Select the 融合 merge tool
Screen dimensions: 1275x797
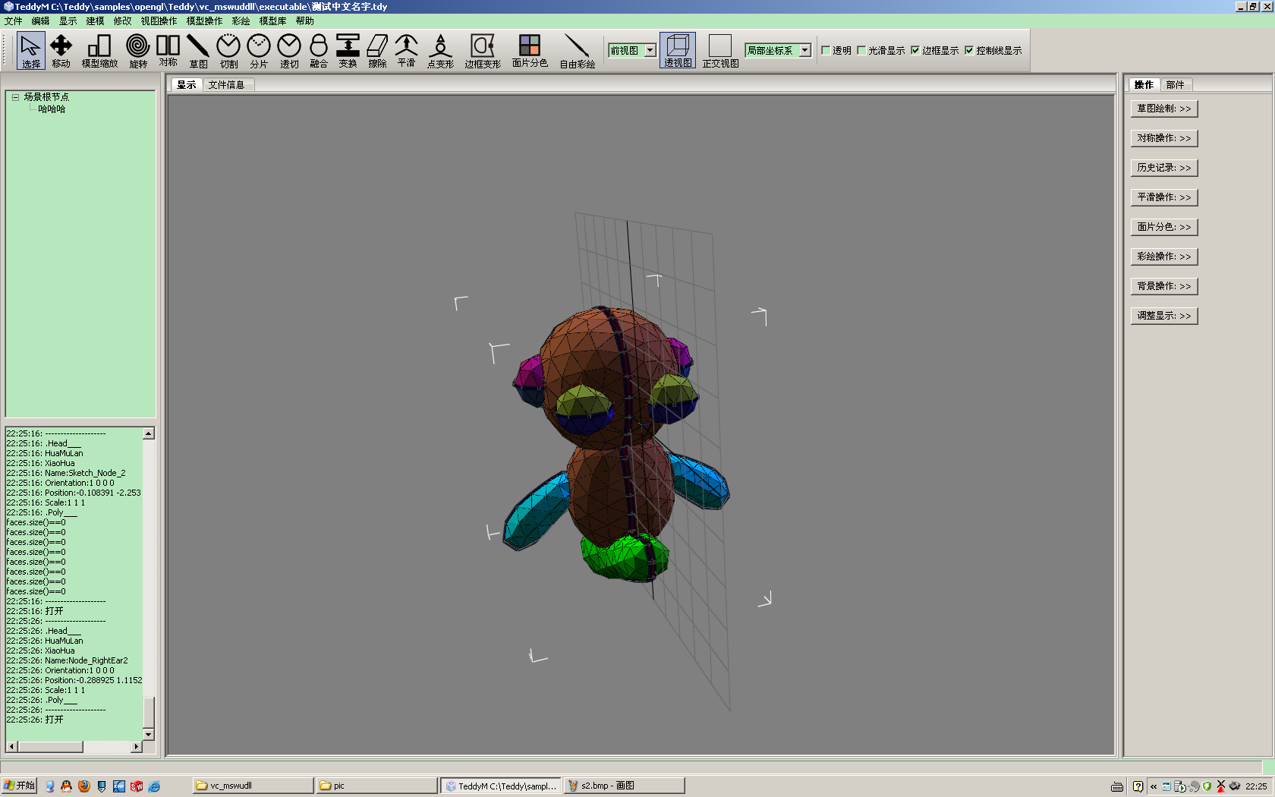click(319, 51)
